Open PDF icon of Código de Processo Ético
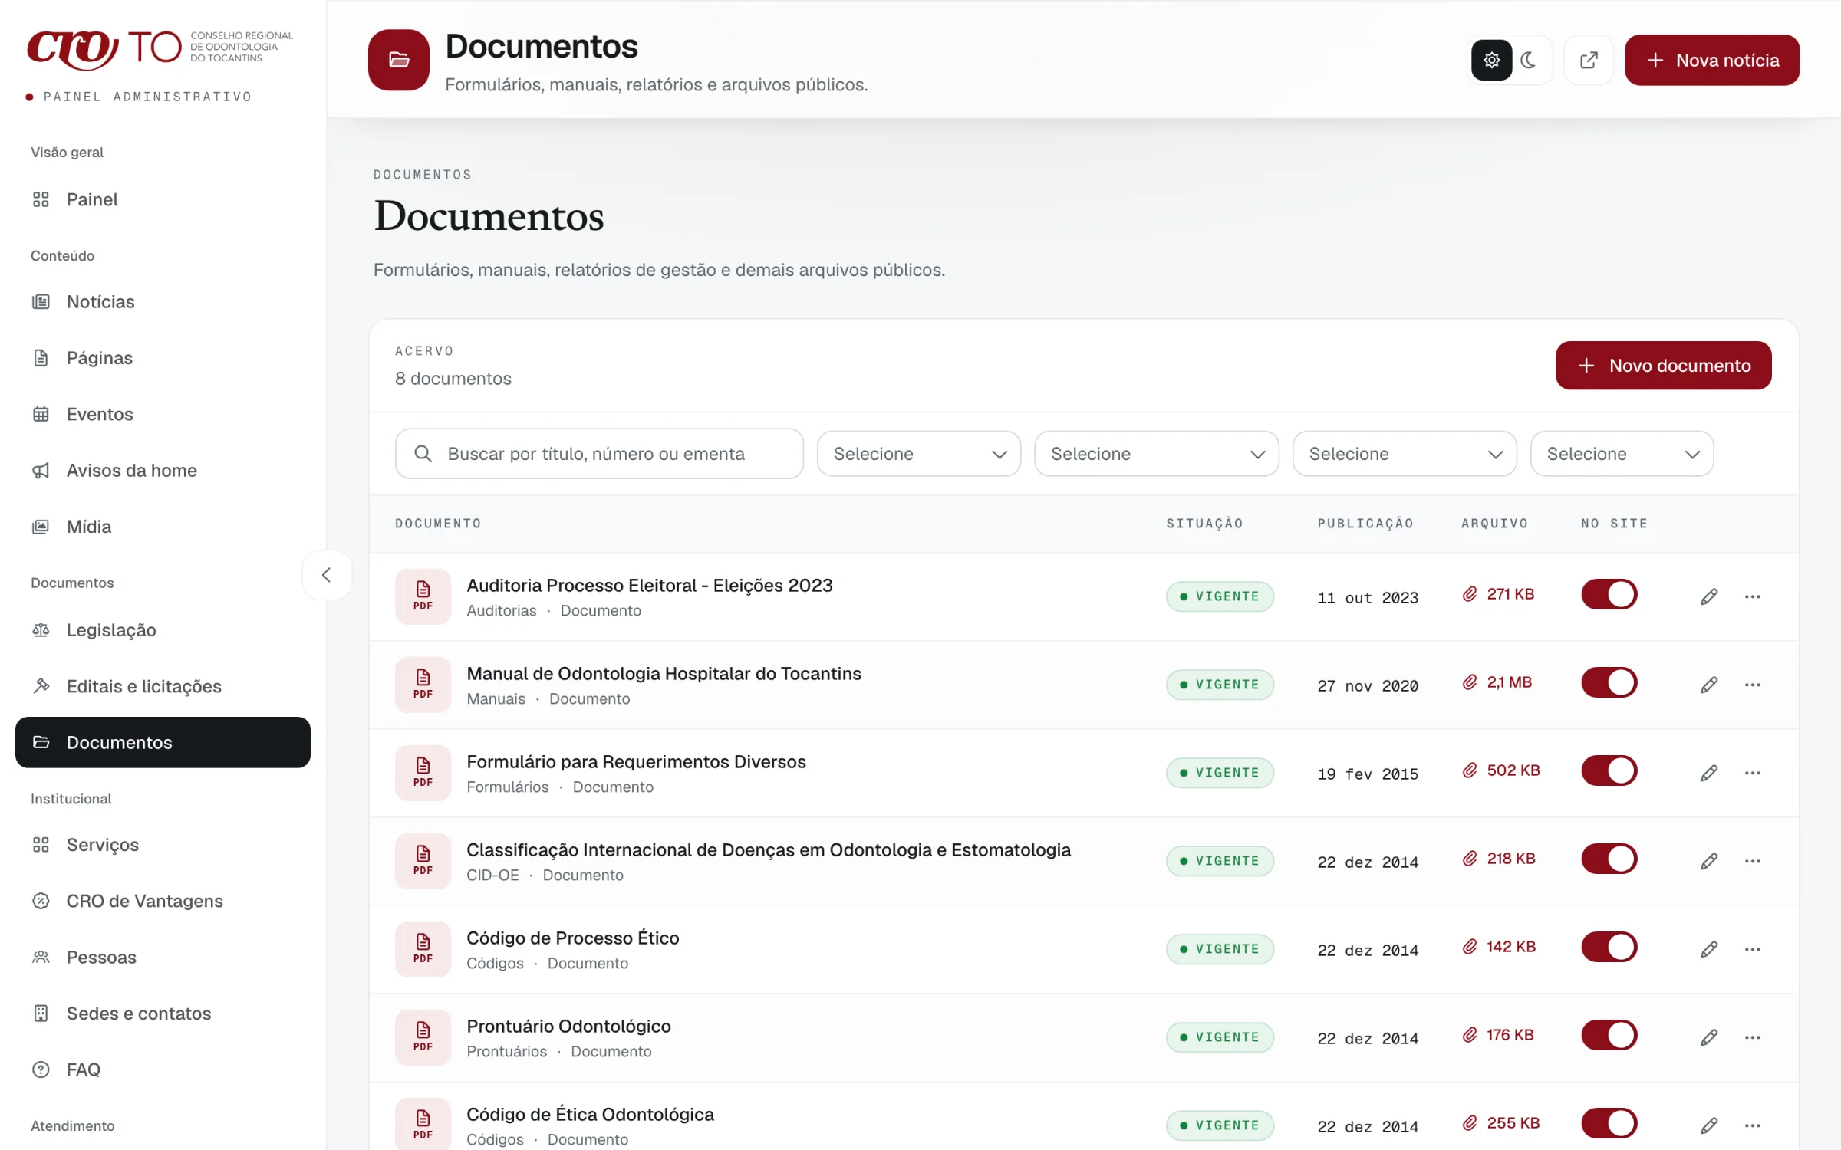The width and height of the screenshot is (1841, 1150). pyautogui.click(x=423, y=949)
